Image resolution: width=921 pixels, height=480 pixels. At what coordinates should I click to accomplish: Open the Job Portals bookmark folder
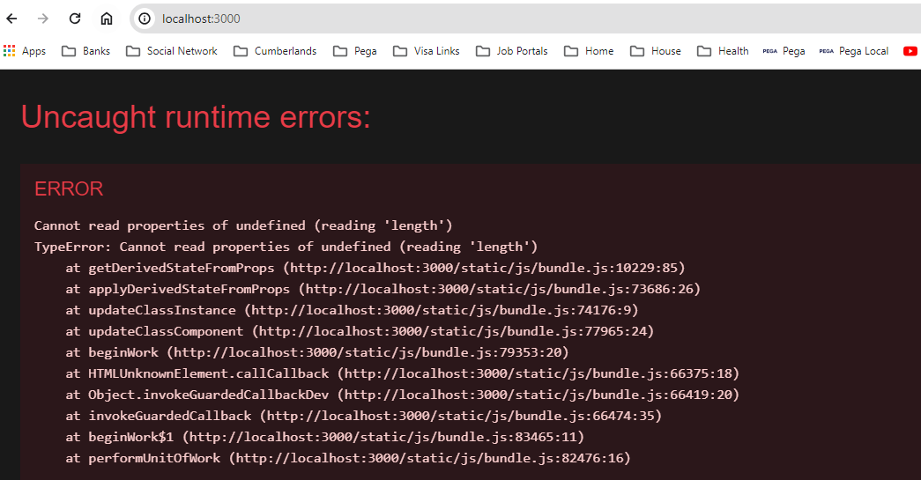coord(512,51)
